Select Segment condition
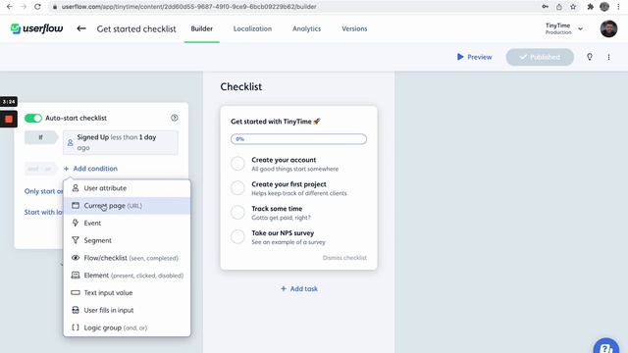 click(127, 240)
